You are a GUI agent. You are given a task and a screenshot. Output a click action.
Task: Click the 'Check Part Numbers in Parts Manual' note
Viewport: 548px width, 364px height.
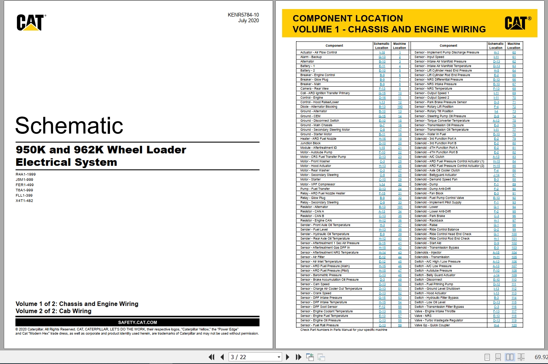click(343, 330)
